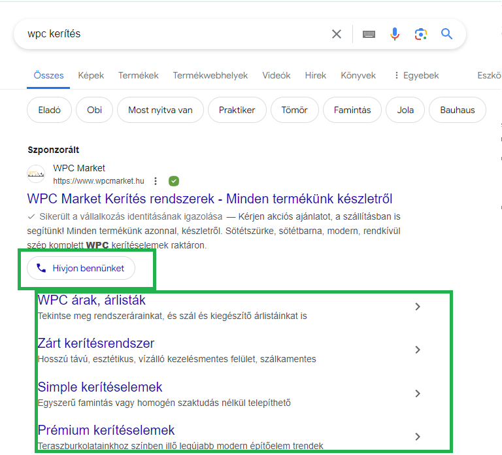The image size is (502, 455).
Task: Select the Bauhaus filter chip
Action: pyautogui.click(x=458, y=110)
